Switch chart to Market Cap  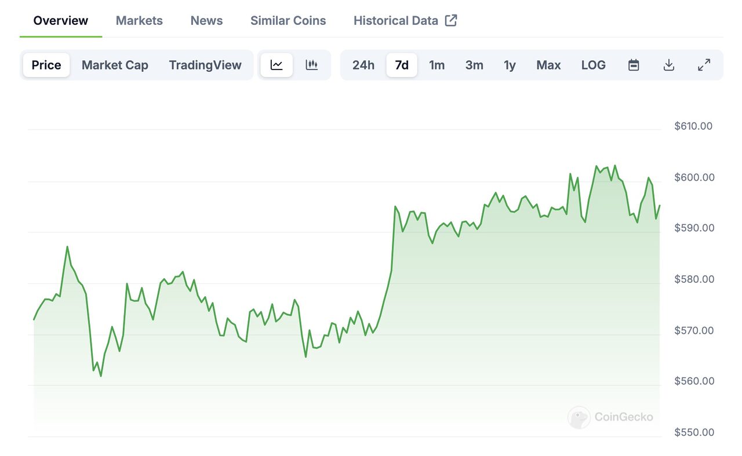(x=115, y=65)
